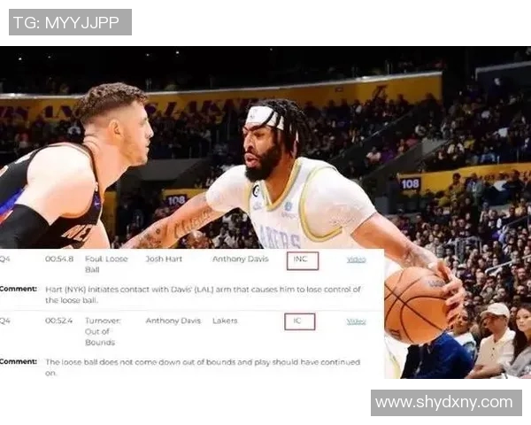
Task: Click the basketball in the player's hand
Action: pos(418,305)
